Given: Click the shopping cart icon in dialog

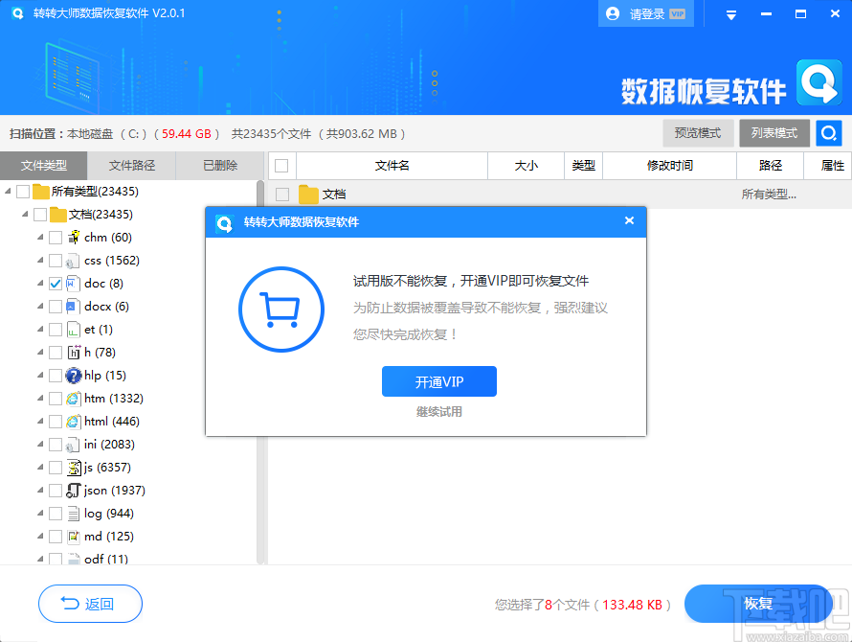Looking at the screenshot, I should coord(281,310).
